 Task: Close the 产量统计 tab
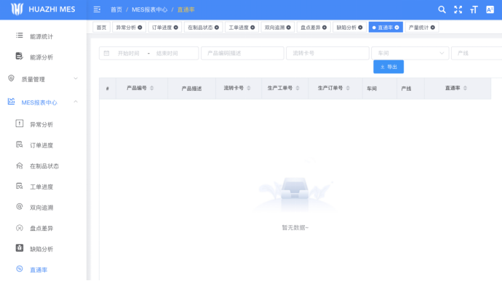[x=433, y=28]
